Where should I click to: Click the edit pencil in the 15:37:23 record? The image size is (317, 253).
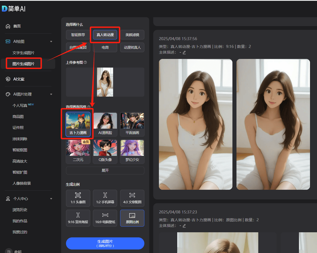click(184, 226)
